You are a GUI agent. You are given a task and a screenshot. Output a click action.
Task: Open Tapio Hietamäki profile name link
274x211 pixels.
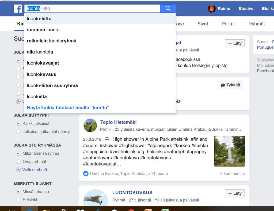click(118, 122)
